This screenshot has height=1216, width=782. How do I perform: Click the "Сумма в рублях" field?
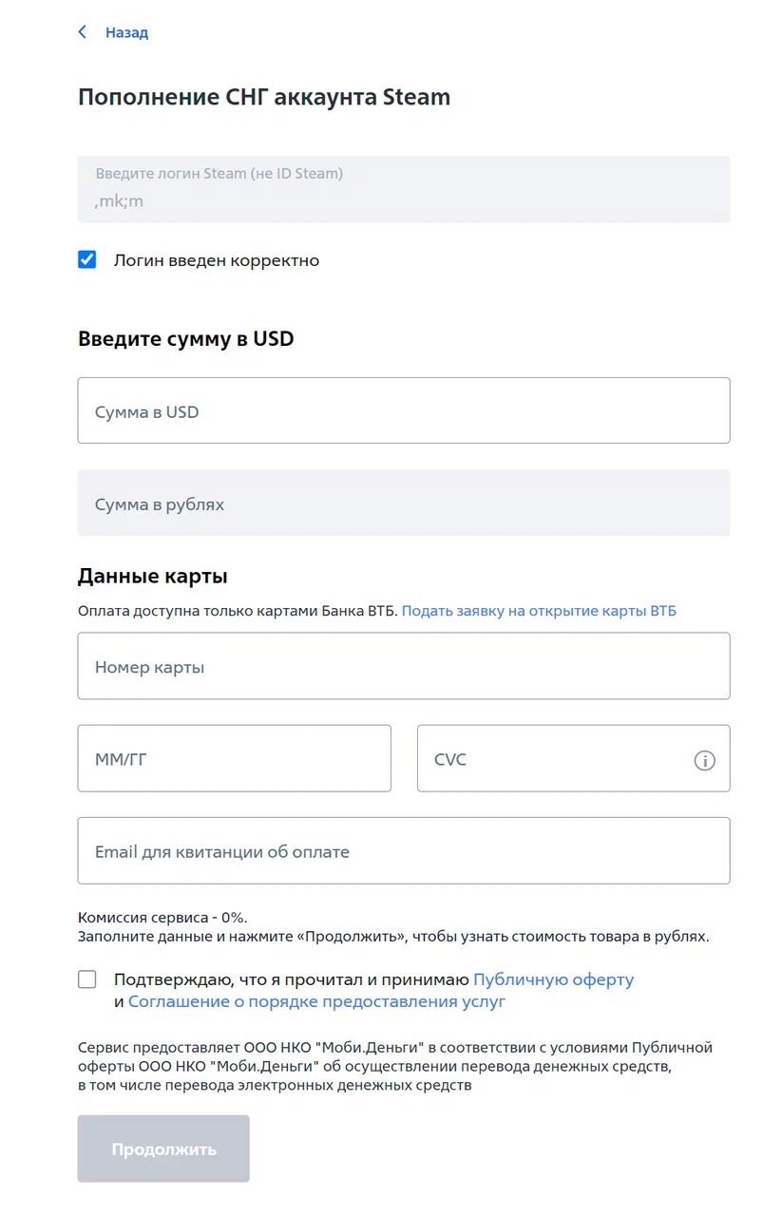[403, 503]
